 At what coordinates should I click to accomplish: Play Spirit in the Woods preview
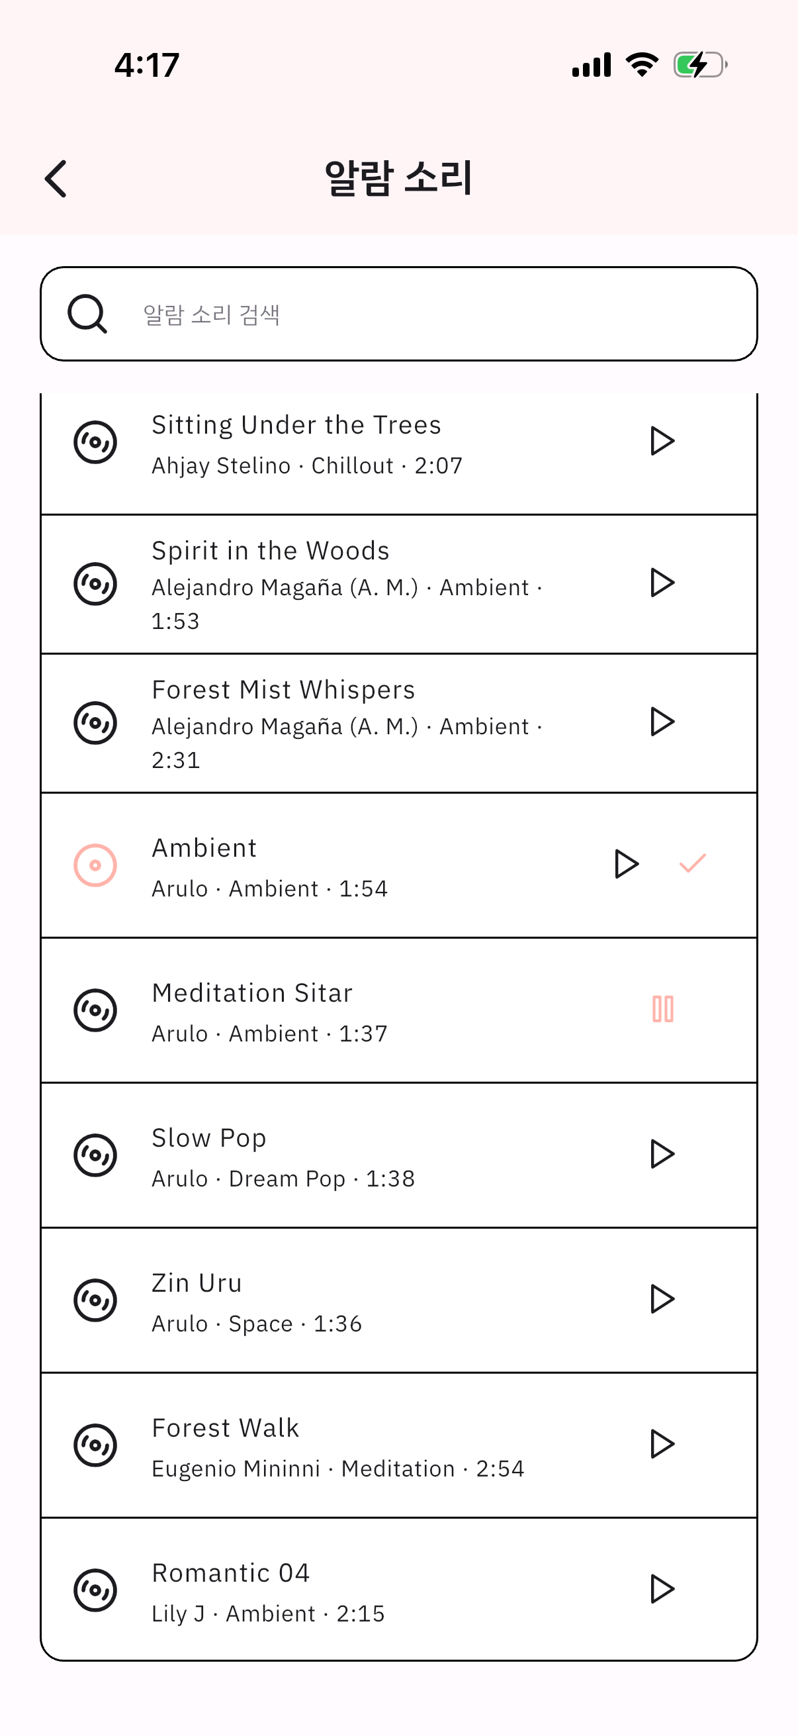662,583
